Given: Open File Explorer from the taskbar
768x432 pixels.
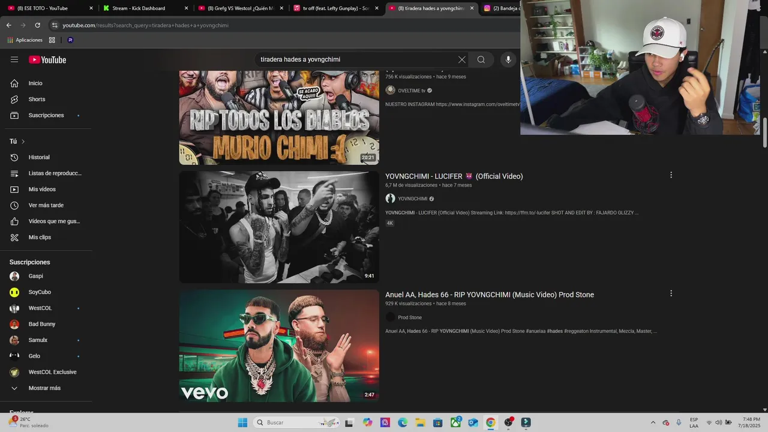Looking at the screenshot, I should [420, 422].
